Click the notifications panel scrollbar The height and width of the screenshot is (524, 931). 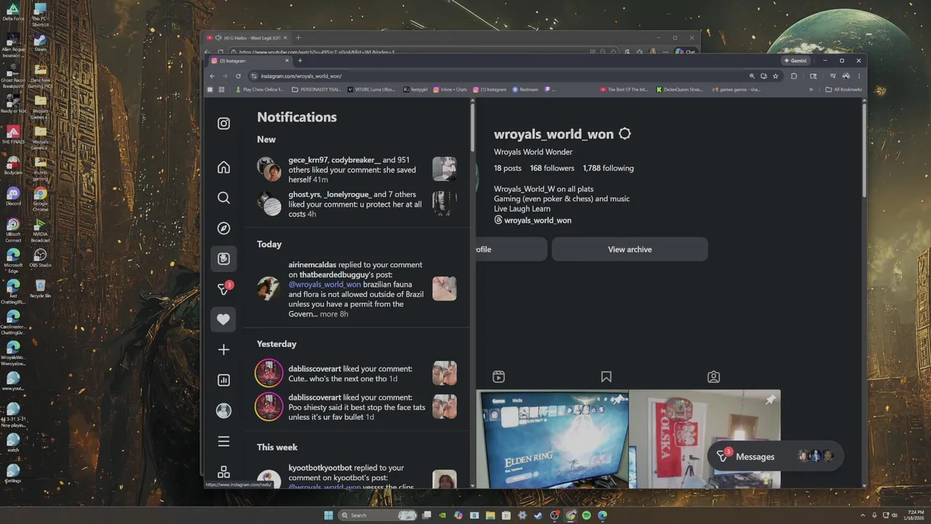(x=473, y=127)
